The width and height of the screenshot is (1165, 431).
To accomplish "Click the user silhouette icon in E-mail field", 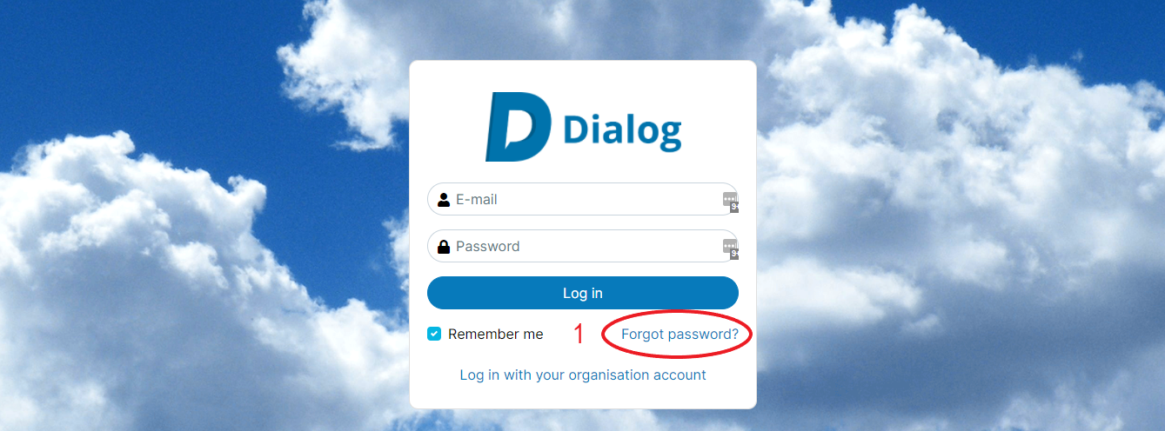I will (444, 200).
